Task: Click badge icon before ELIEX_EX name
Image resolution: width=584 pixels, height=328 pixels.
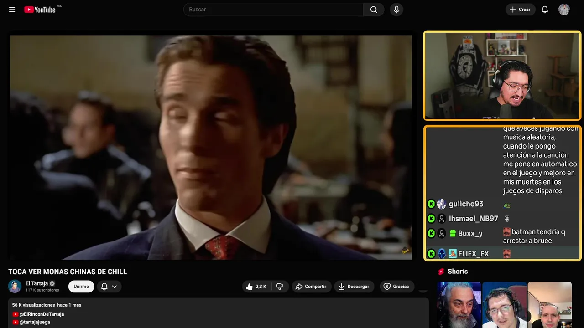Action: tap(453, 254)
